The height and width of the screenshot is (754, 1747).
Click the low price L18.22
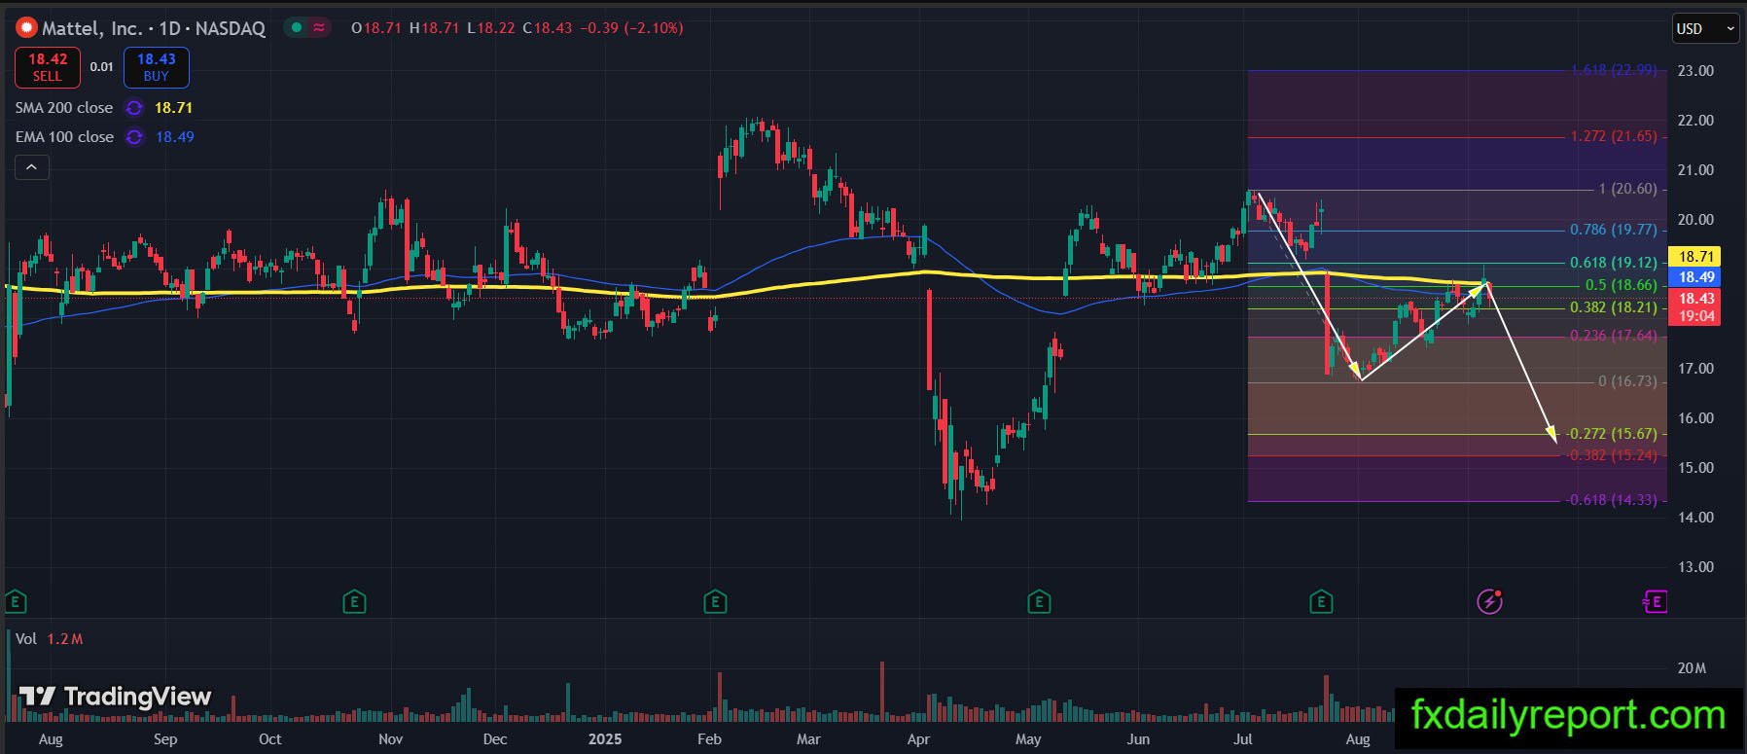(490, 28)
